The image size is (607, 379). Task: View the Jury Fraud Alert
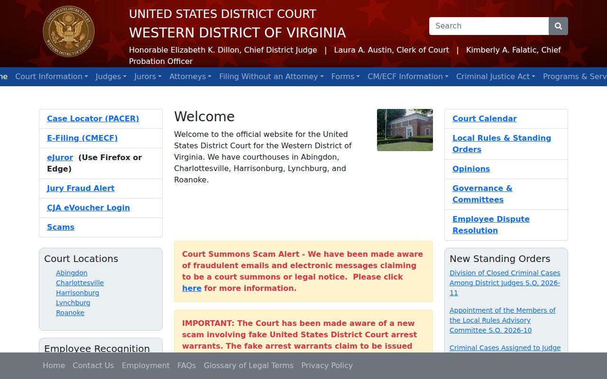point(81,188)
